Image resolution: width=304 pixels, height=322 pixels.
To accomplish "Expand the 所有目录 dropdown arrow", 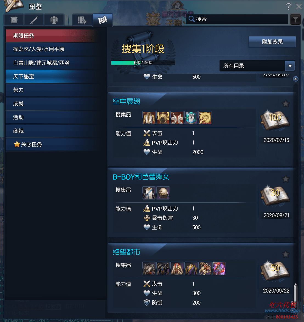I will 290,66.
